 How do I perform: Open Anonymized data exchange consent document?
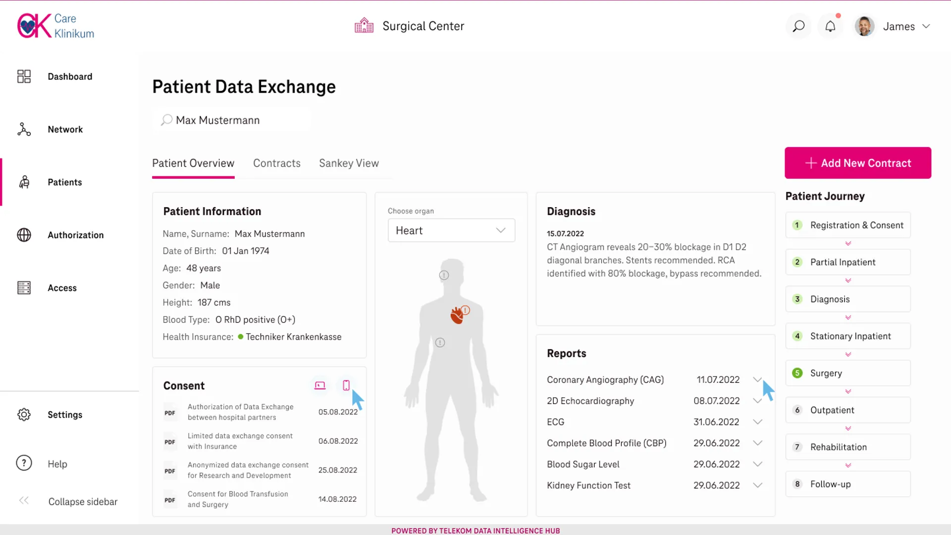(x=248, y=470)
